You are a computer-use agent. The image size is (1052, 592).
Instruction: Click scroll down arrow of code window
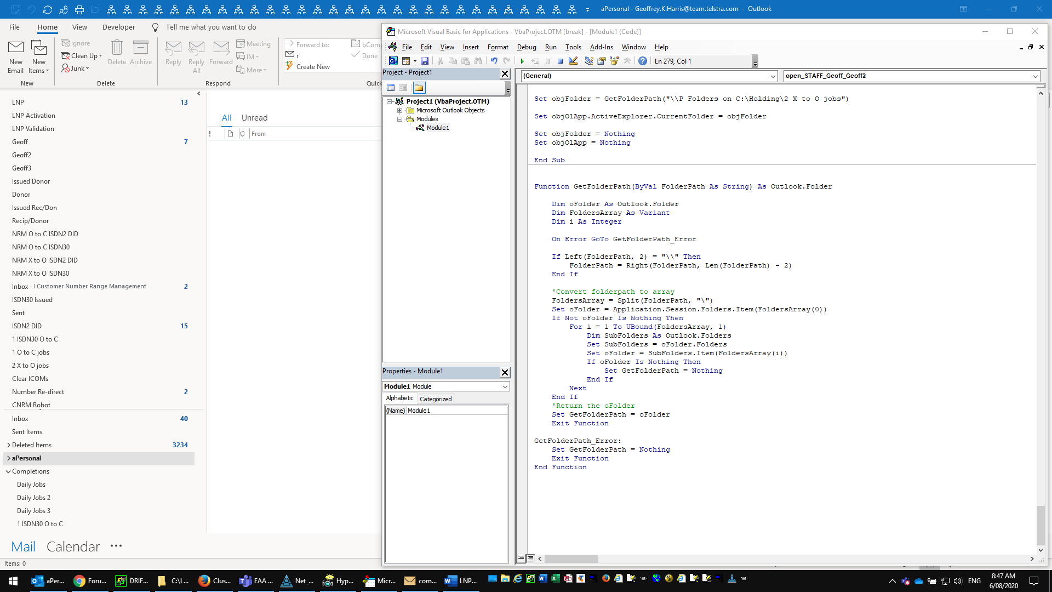[1040, 550]
